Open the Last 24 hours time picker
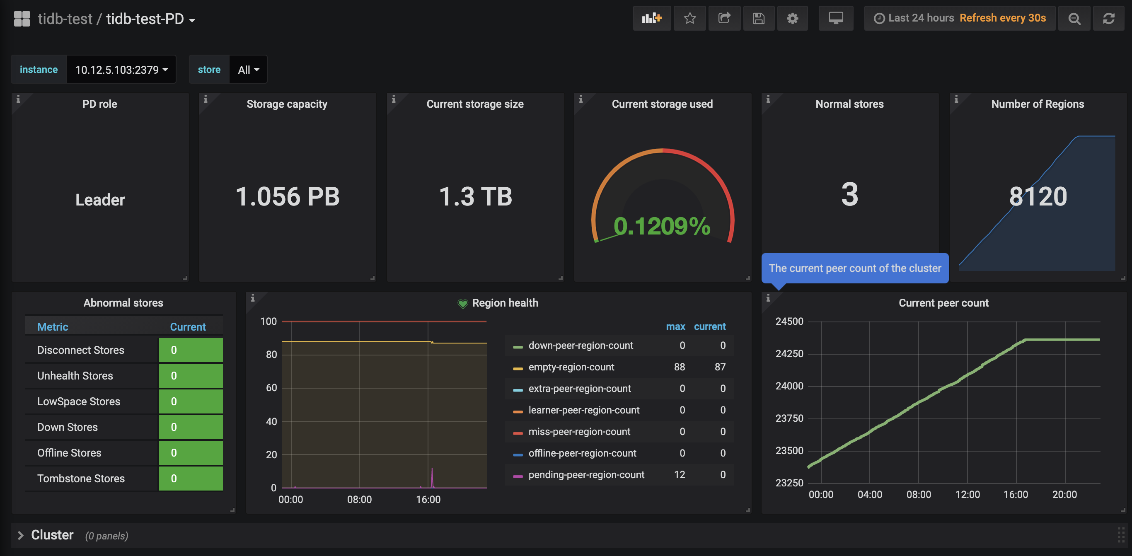This screenshot has height=556, width=1132. click(921, 18)
